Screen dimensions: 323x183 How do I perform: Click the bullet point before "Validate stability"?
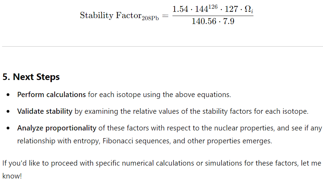8,111
